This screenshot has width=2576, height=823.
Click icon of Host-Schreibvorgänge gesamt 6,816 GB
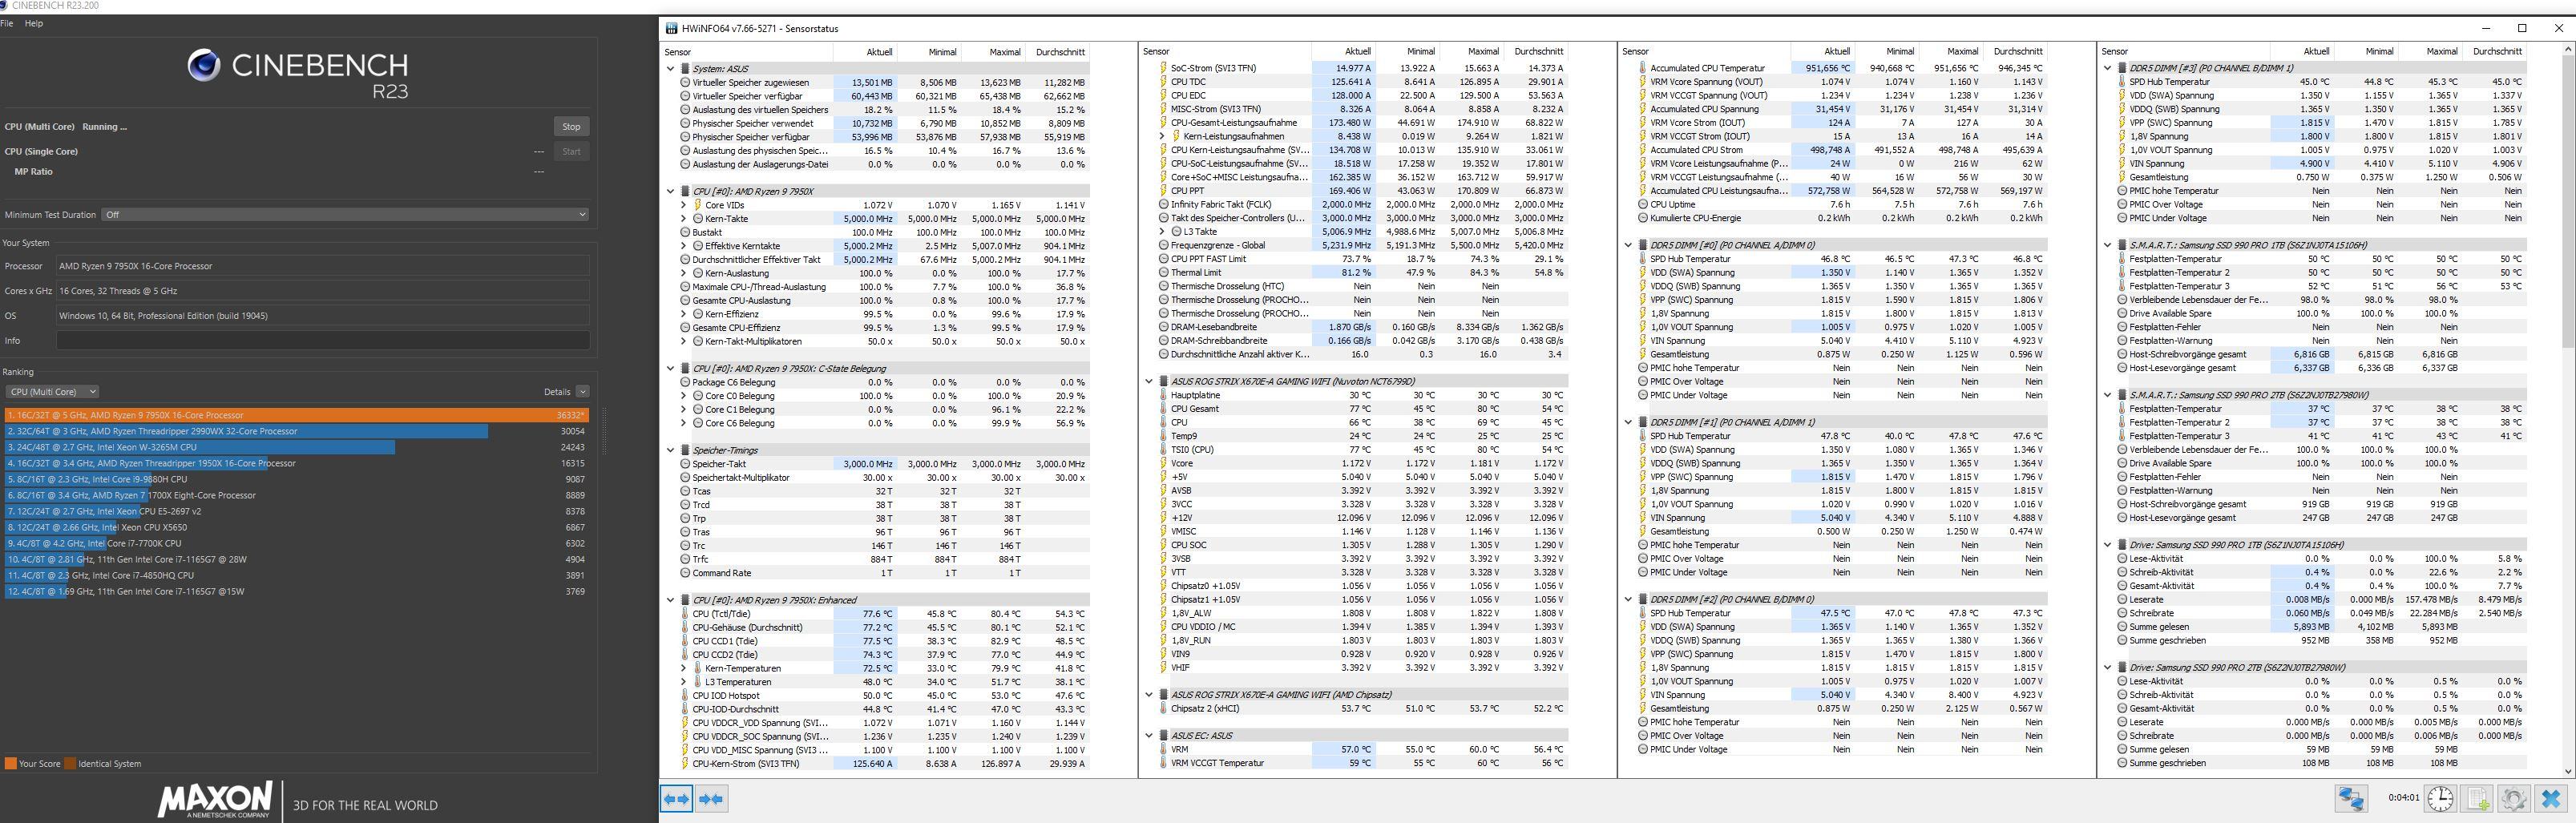point(2122,354)
